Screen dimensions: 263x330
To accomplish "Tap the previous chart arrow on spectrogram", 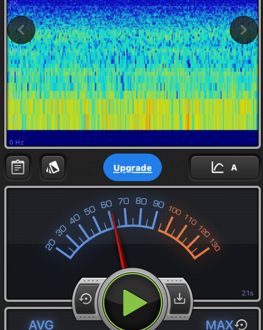I will click(x=21, y=30).
